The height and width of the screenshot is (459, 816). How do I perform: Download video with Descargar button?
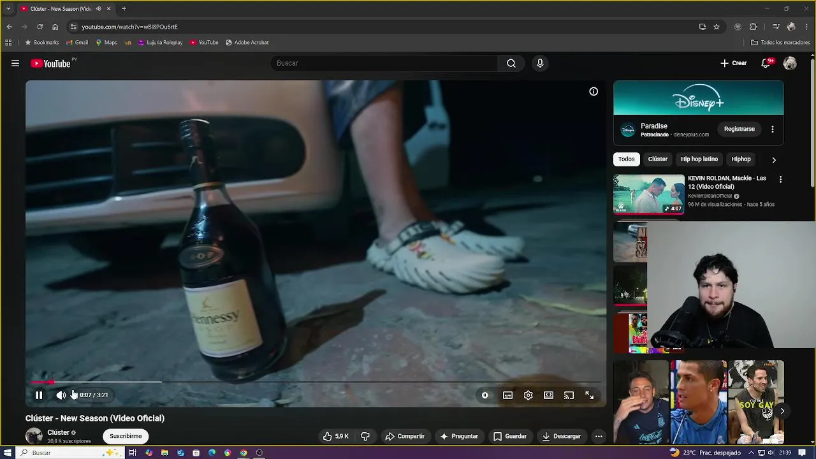(x=562, y=436)
